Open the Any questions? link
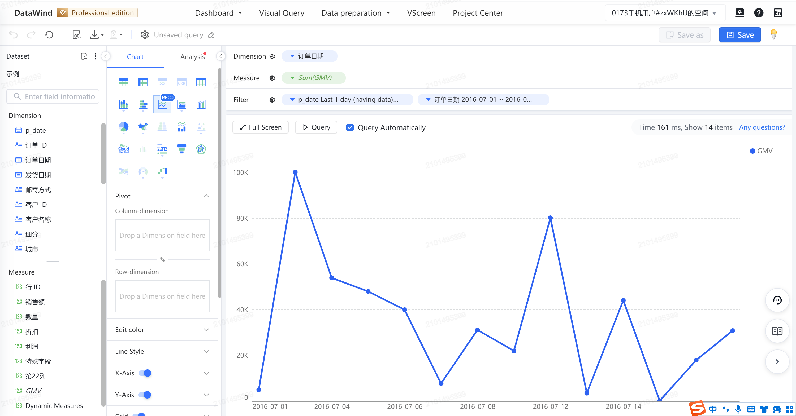Screen dimensions: 796x416 point(762,127)
